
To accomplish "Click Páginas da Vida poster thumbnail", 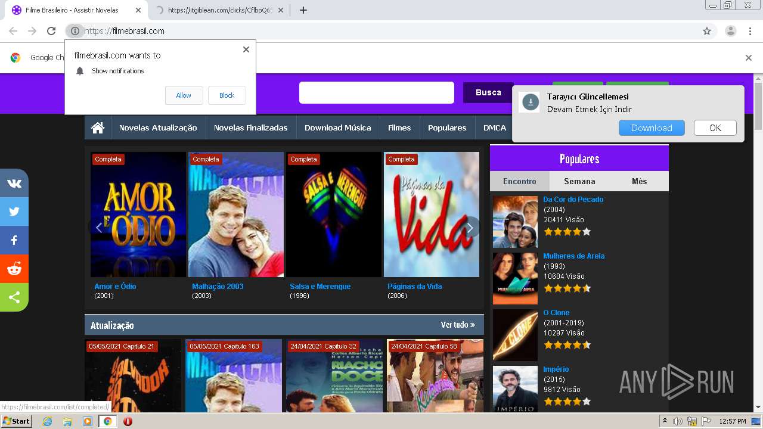I will click(x=432, y=214).
